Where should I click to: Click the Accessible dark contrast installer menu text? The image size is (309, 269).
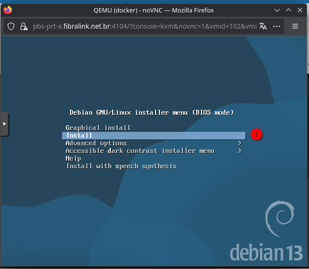[x=140, y=151]
